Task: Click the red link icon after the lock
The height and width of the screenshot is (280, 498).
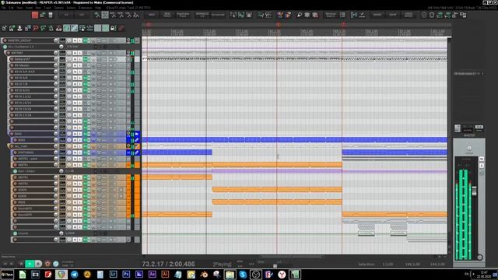Action: (x=121, y=28)
